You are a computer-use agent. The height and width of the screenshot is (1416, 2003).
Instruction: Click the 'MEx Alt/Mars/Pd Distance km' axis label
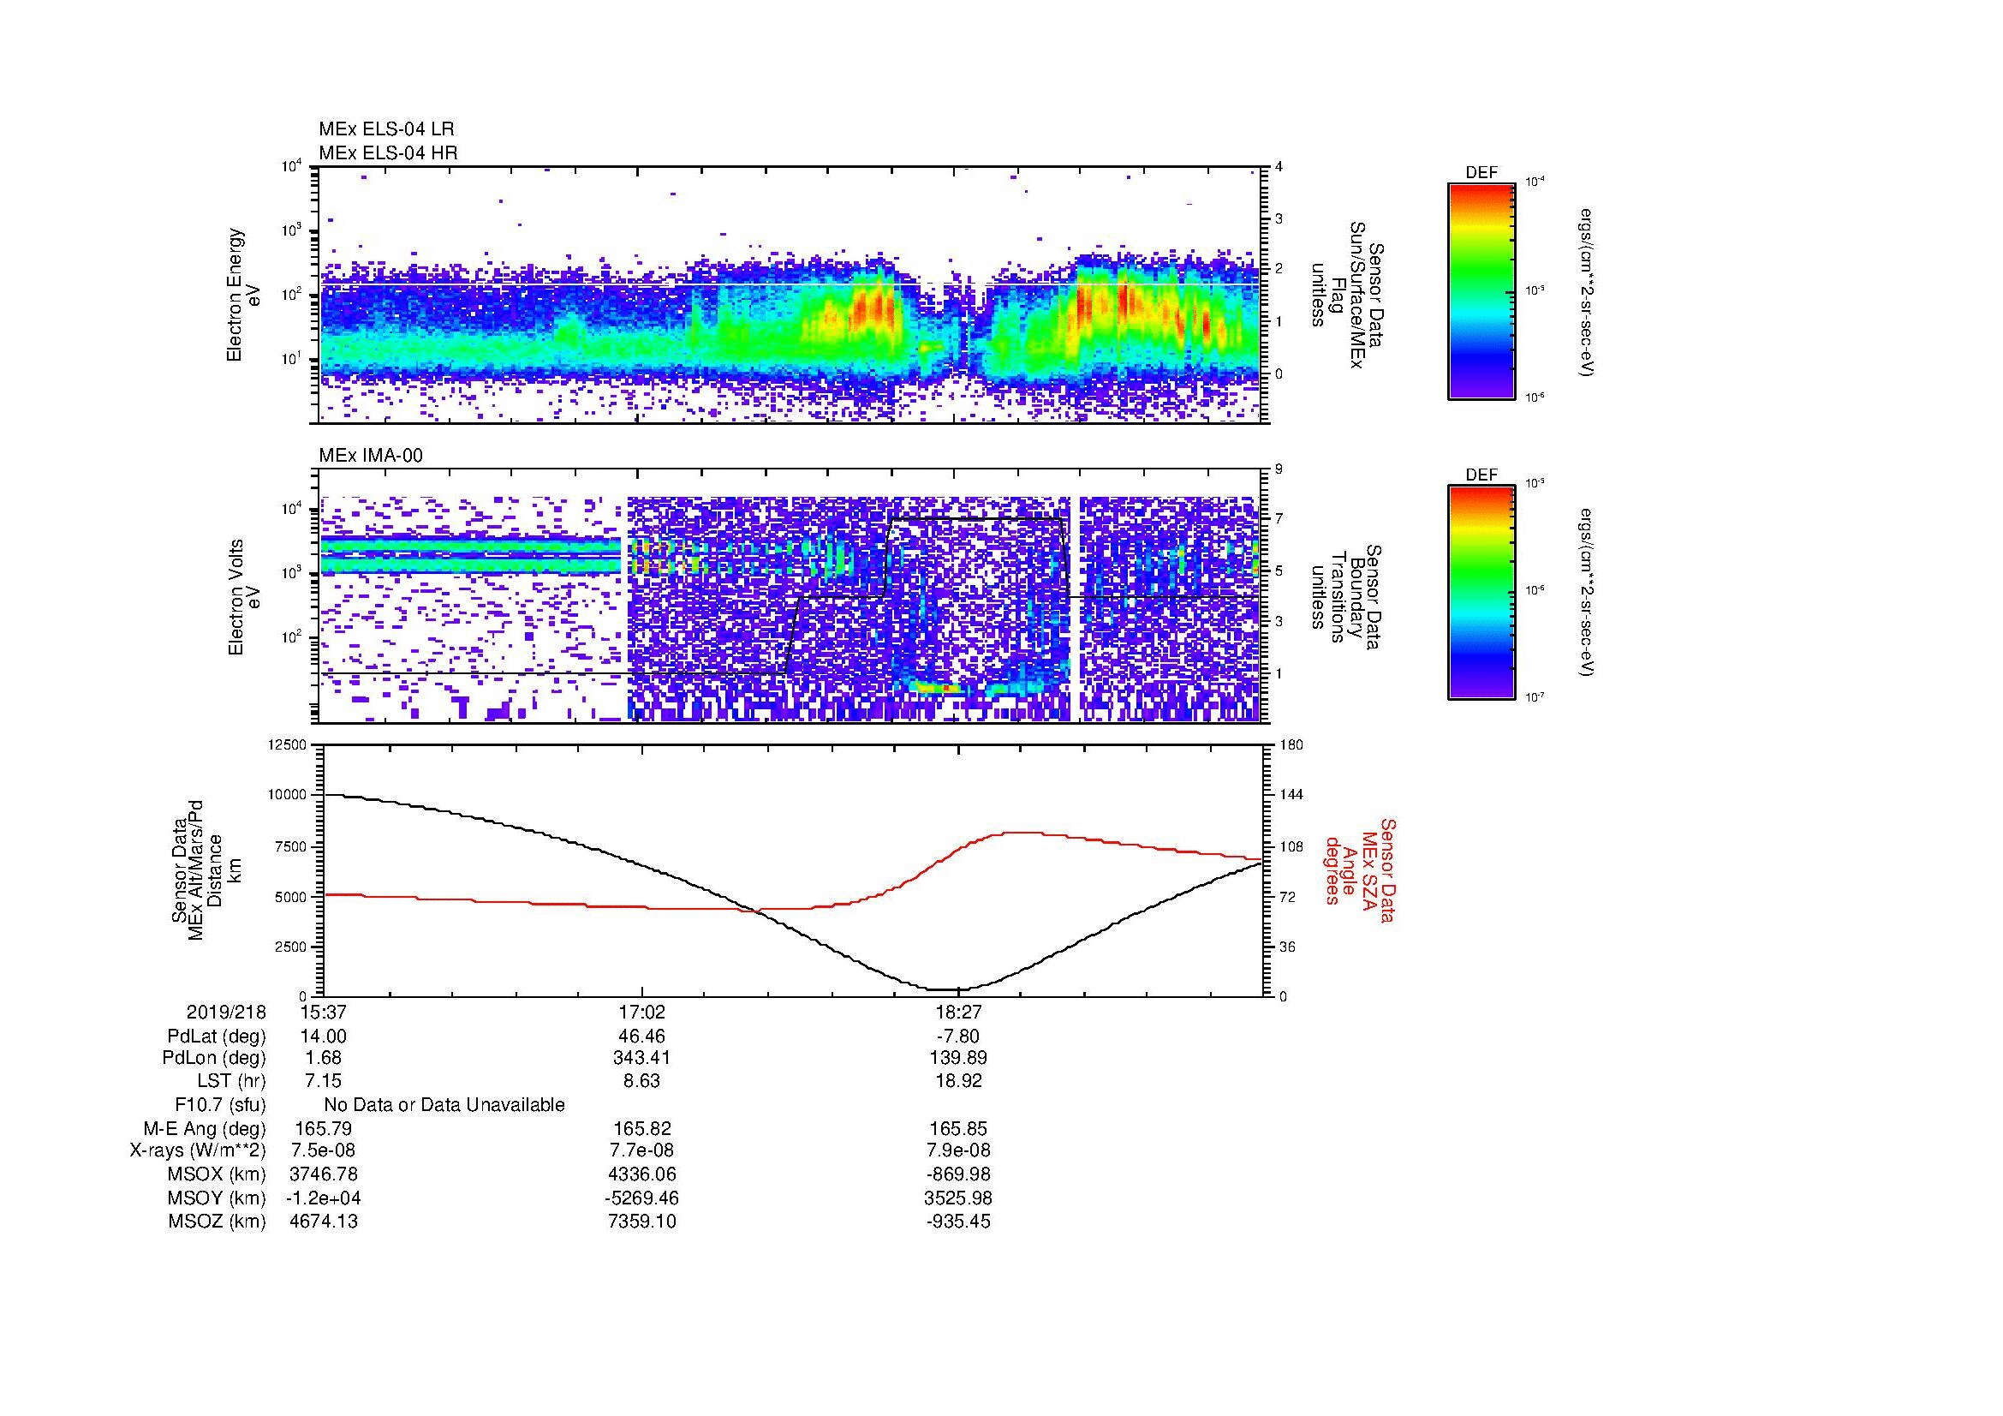coord(206,869)
